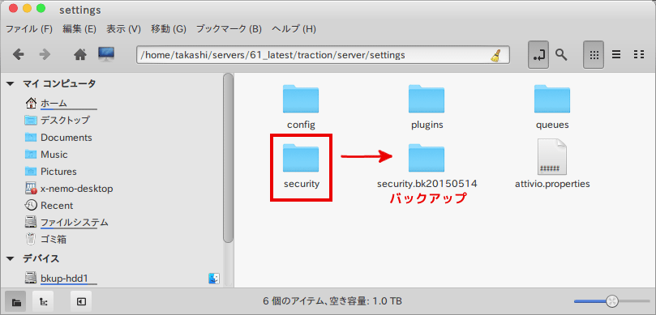This screenshot has height=315, width=656.
Task: Open the ブックマーク (B) menu
Action: tap(229, 29)
